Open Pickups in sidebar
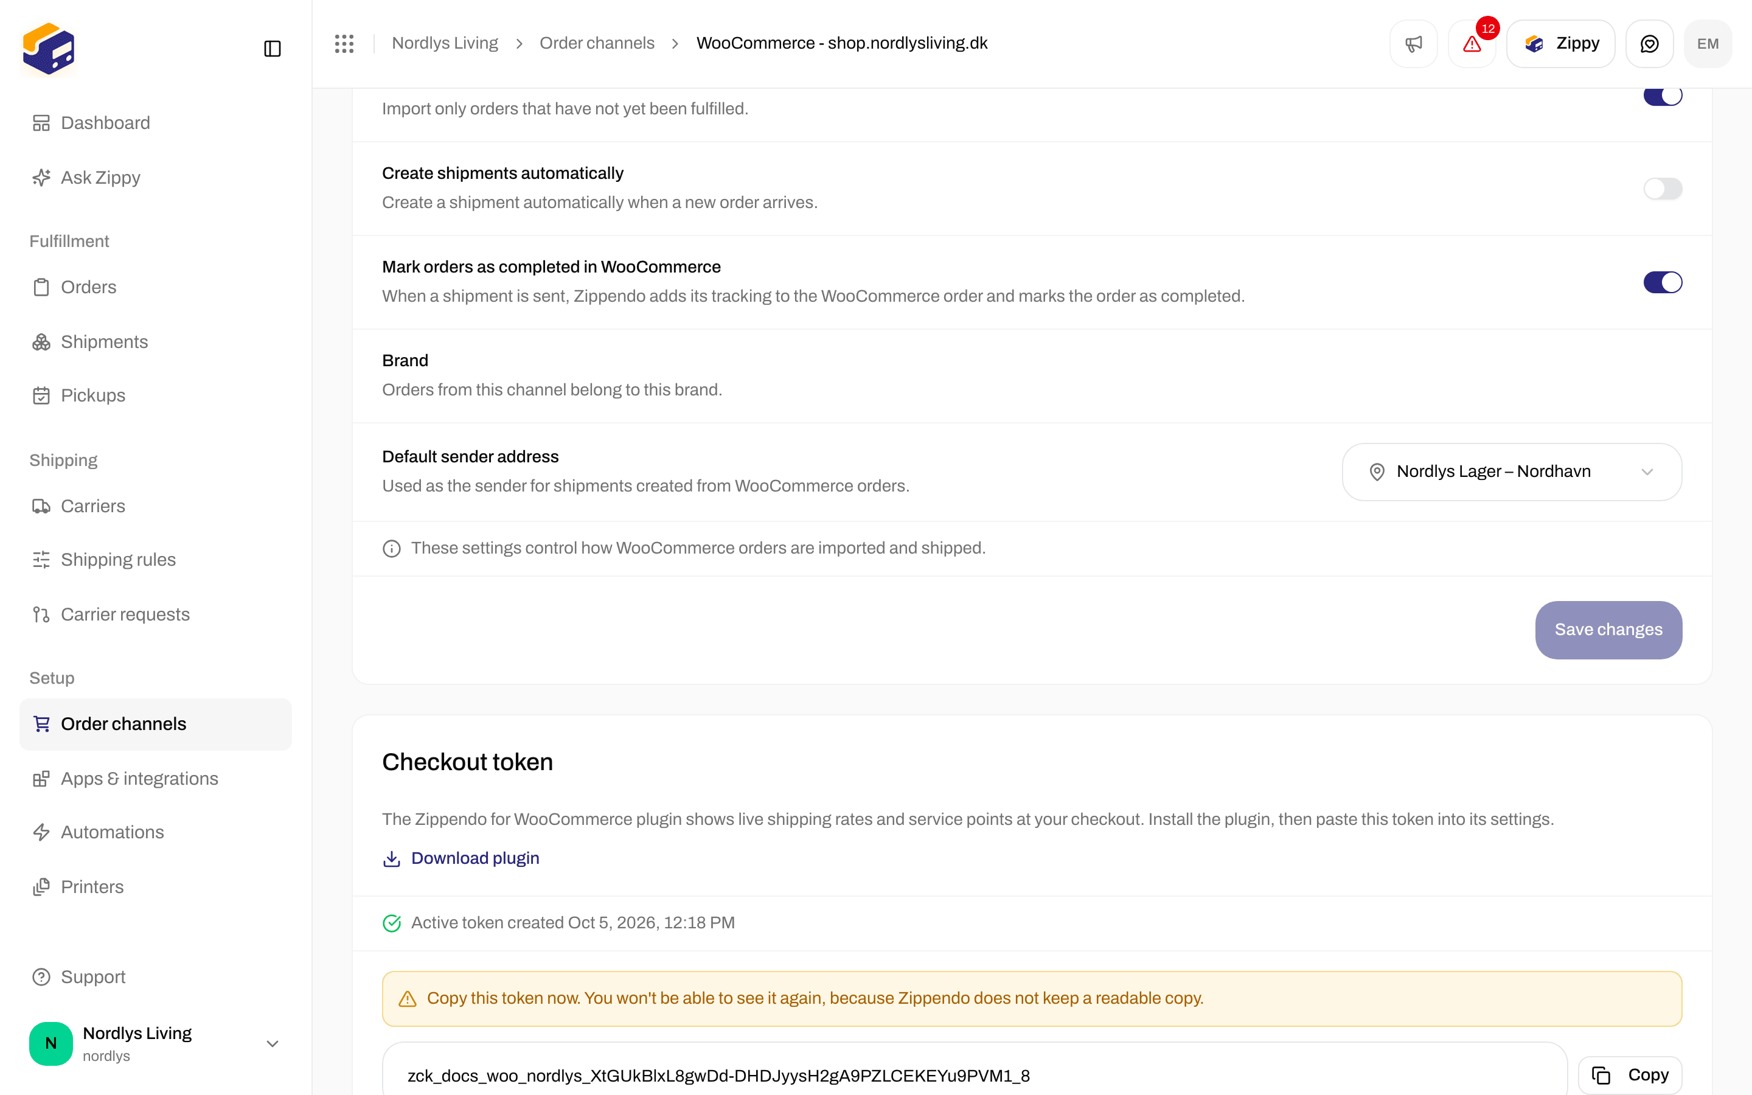The image size is (1752, 1095). (156, 395)
